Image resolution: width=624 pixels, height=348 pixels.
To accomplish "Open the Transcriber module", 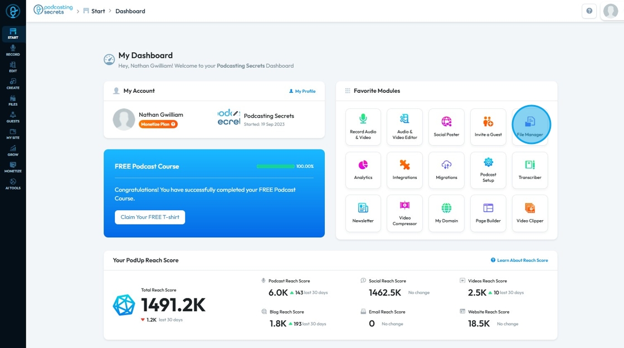I will click(x=530, y=170).
